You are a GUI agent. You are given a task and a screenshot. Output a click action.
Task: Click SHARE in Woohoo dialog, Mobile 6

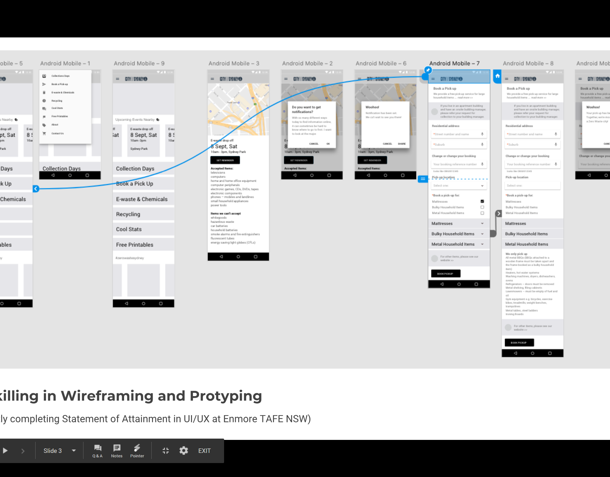point(402,144)
